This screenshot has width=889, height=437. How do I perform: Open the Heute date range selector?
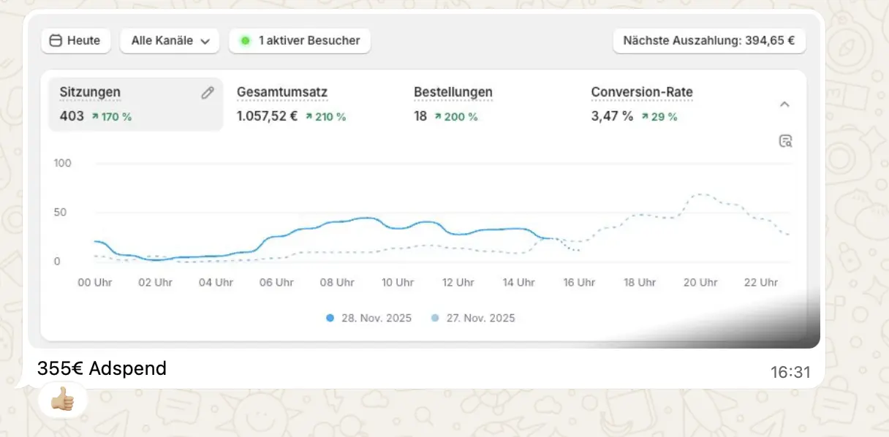click(75, 41)
